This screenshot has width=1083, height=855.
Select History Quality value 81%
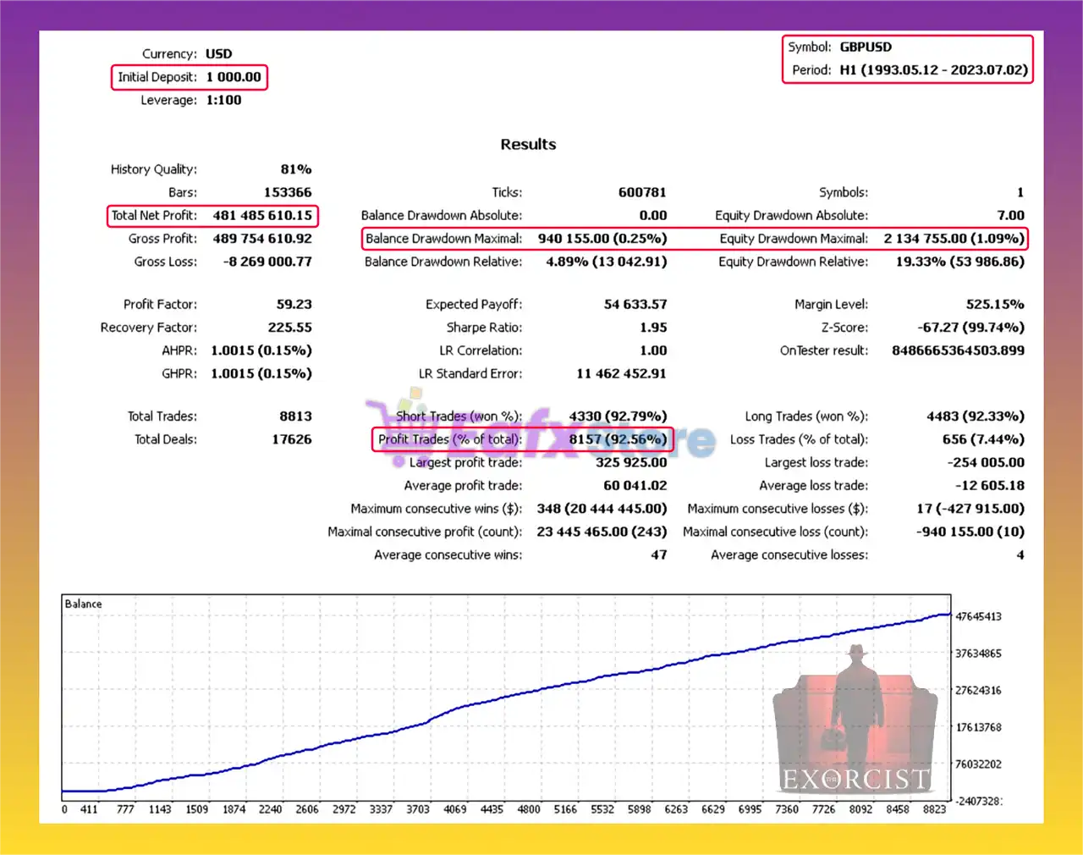pyautogui.click(x=296, y=169)
